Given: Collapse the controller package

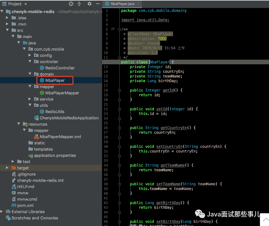Looking at the screenshot, I should point(30,61).
